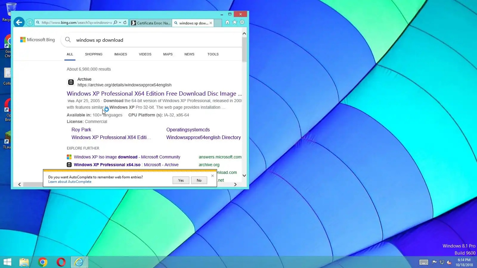The height and width of the screenshot is (268, 477).
Task: Open the 'Windows XP Professional X64 Editi...' sublink
Action: pyautogui.click(x=111, y=137)
